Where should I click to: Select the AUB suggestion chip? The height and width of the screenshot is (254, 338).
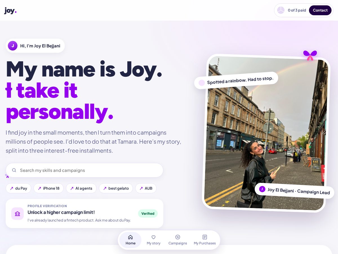coord(146,188)
